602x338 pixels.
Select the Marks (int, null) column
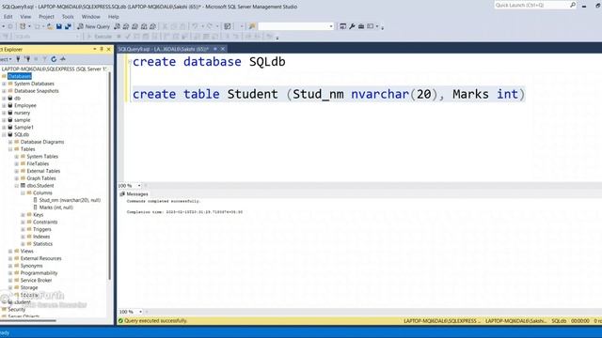coord(56,207)
